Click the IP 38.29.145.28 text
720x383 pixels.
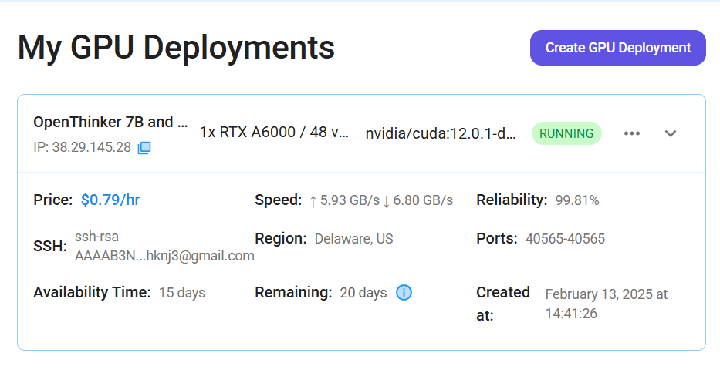(83, 147)
